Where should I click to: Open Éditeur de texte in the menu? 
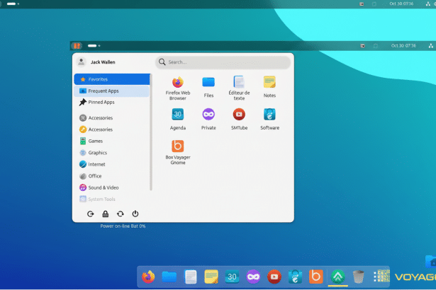coord(239,88)
